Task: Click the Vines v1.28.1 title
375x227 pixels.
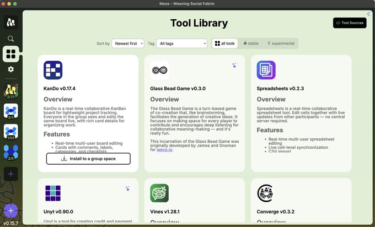Action: click(x=165, y=212)
